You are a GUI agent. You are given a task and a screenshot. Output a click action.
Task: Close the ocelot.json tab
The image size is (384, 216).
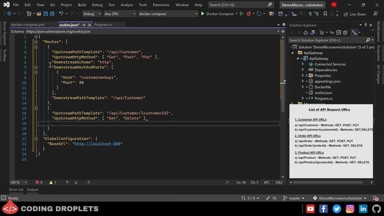[89, 25]
